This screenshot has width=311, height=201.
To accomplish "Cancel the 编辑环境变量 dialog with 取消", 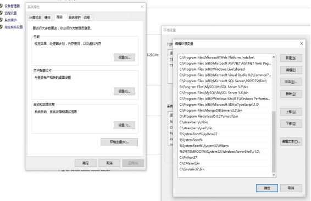I will point(291,188).
